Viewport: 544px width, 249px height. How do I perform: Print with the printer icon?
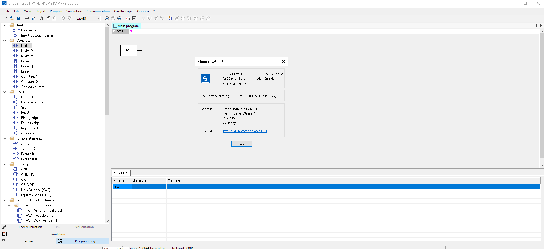[27, 18]
